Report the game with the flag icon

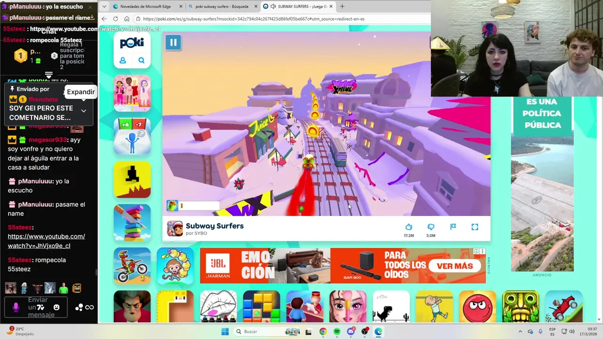tap(453, 227)
